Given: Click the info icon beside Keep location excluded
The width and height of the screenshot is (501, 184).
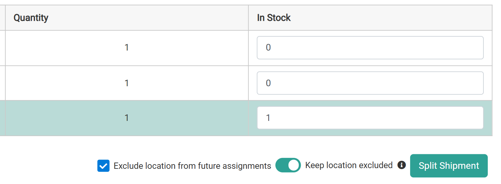Looking at the screenshot, I should coord(402,165).
